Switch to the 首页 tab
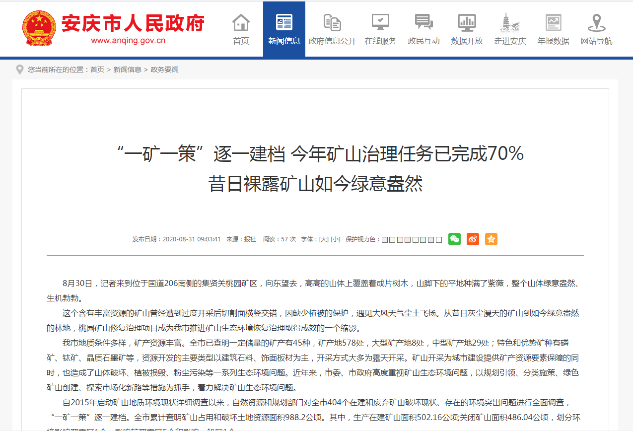The image size is (633, 431). pos(241,28)
